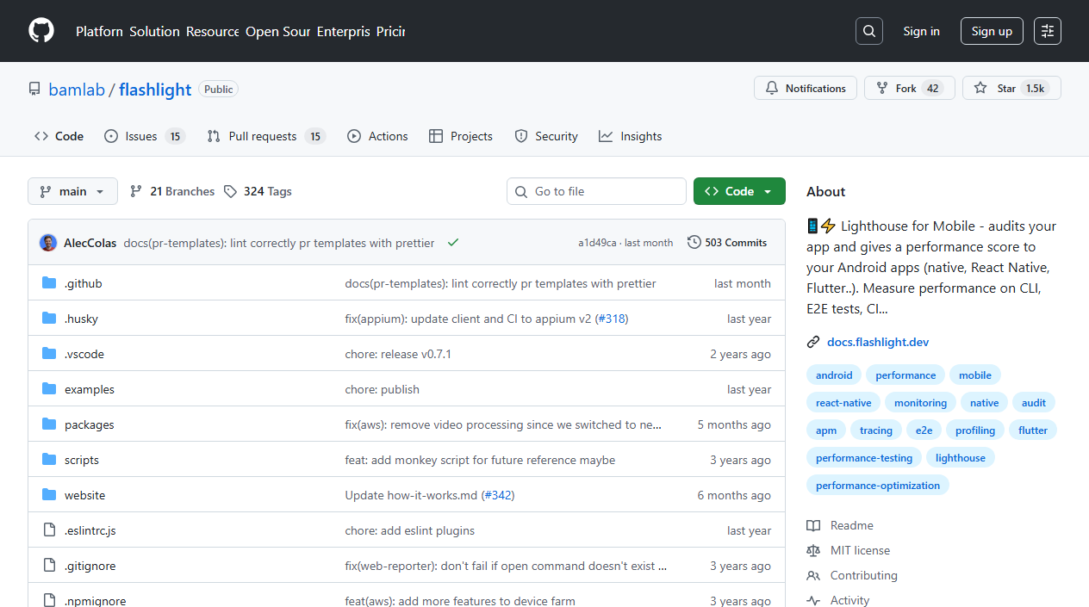
Task: Click the Star icon
Action: coord(980,88)
